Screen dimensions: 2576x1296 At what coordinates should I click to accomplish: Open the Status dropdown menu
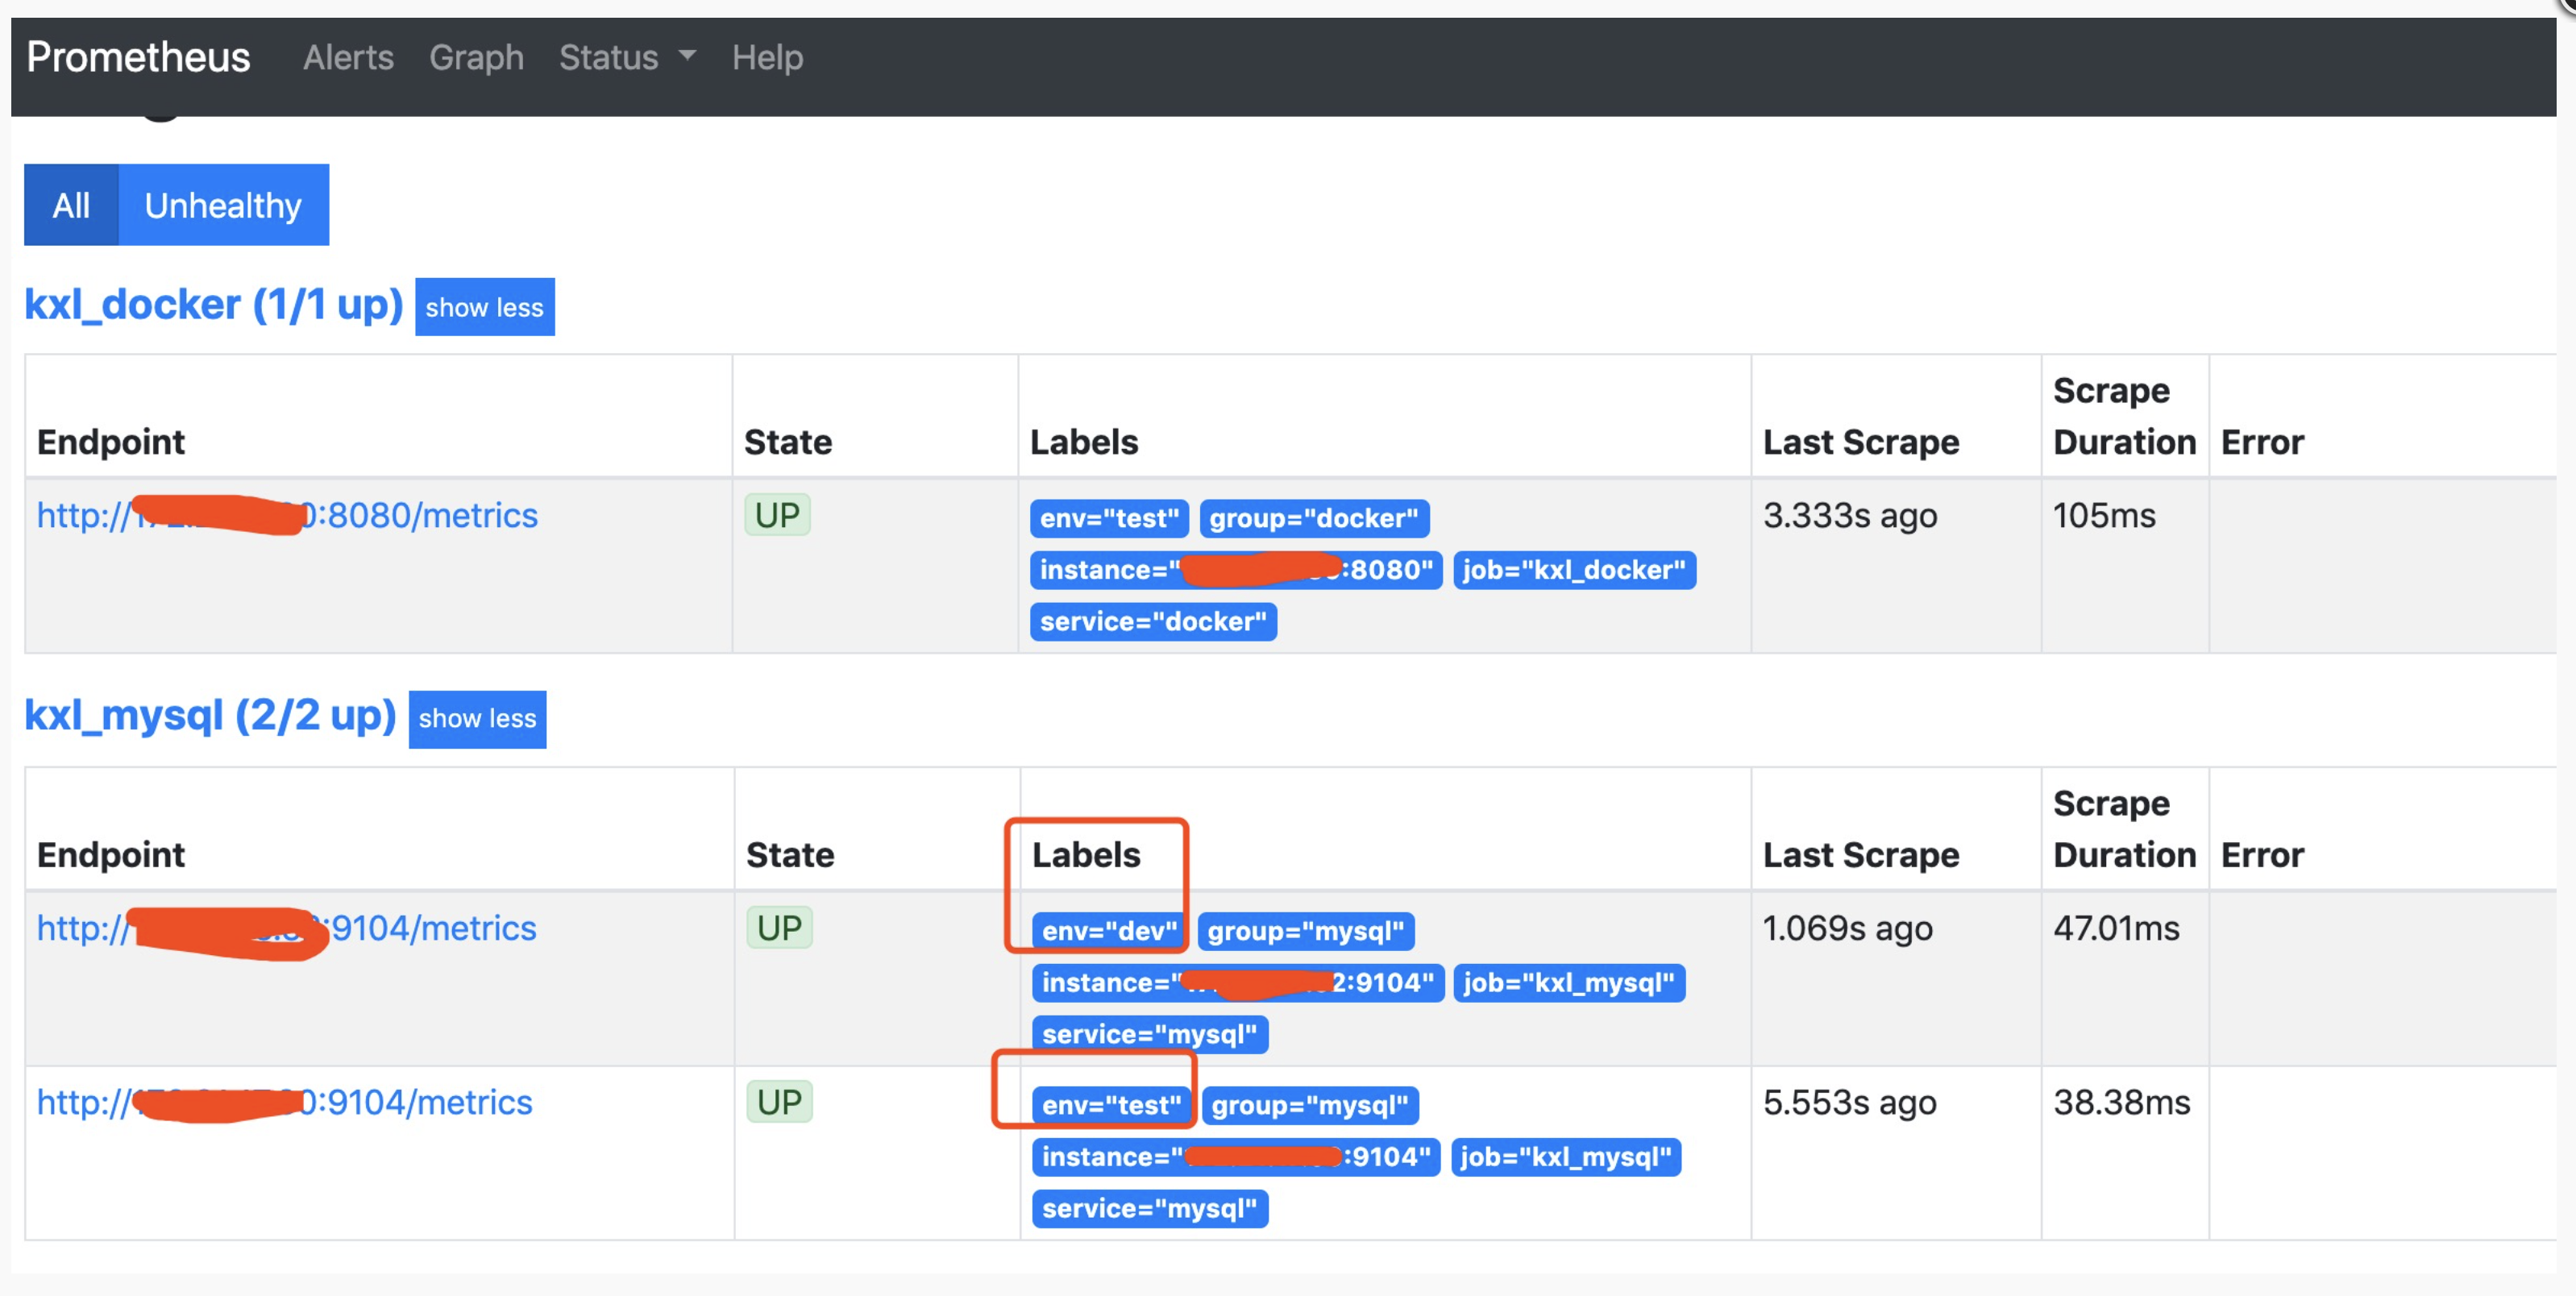coord(626,58)
